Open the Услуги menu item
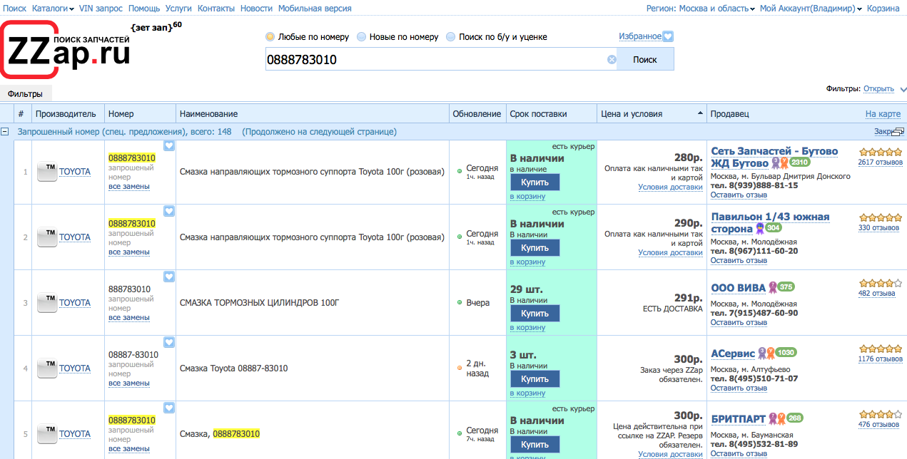907x459 pixels. click(x=178, y=9)
